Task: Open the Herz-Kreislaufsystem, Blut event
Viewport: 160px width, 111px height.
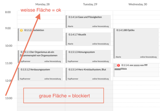Action: [88, 74]
